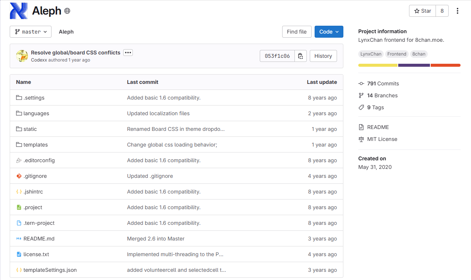Click the Aleph breadcrumb link
The width and height of the screenshot is (471, 280).
tap(66, 32)
